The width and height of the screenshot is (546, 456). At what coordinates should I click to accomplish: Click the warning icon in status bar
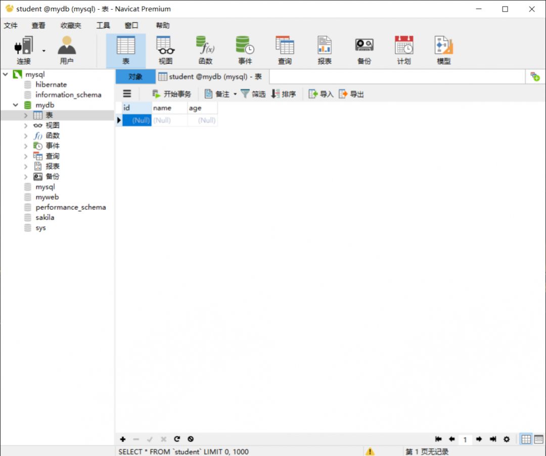point(370,451)
